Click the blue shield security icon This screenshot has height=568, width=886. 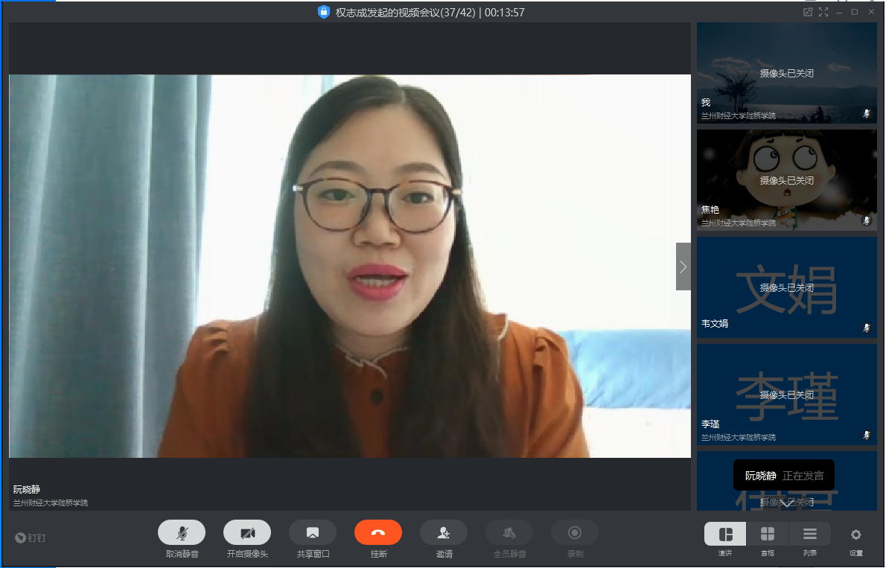(x=323, y=12)
